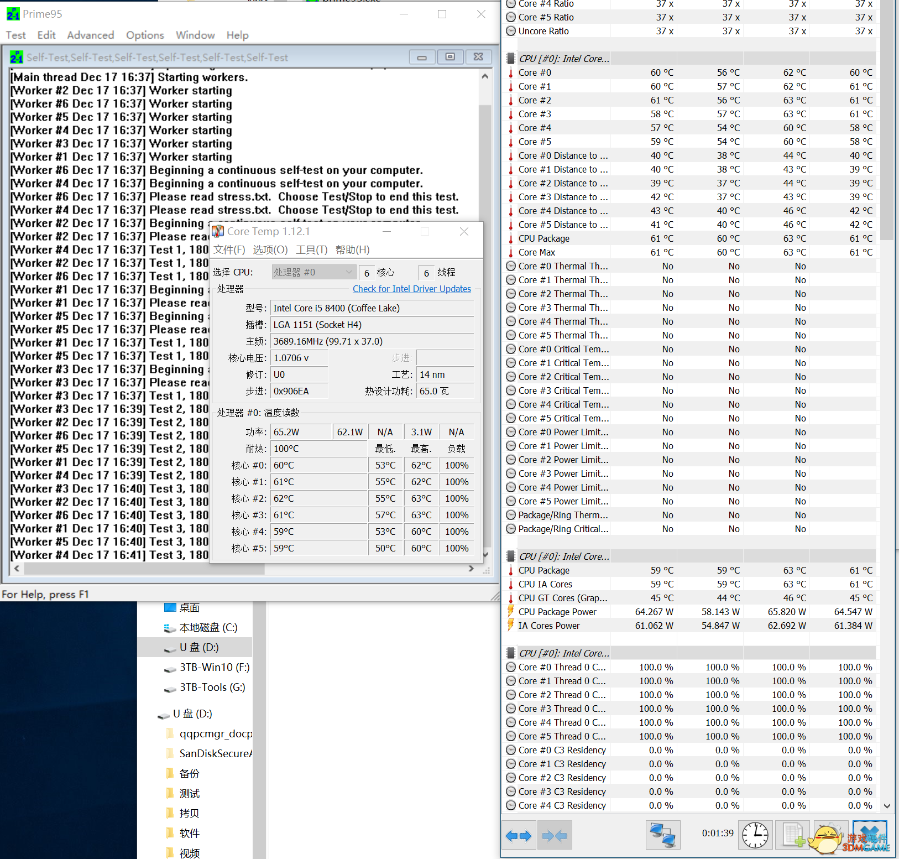Click the LGA 1151 (Socket H4) field

[372, 325]
